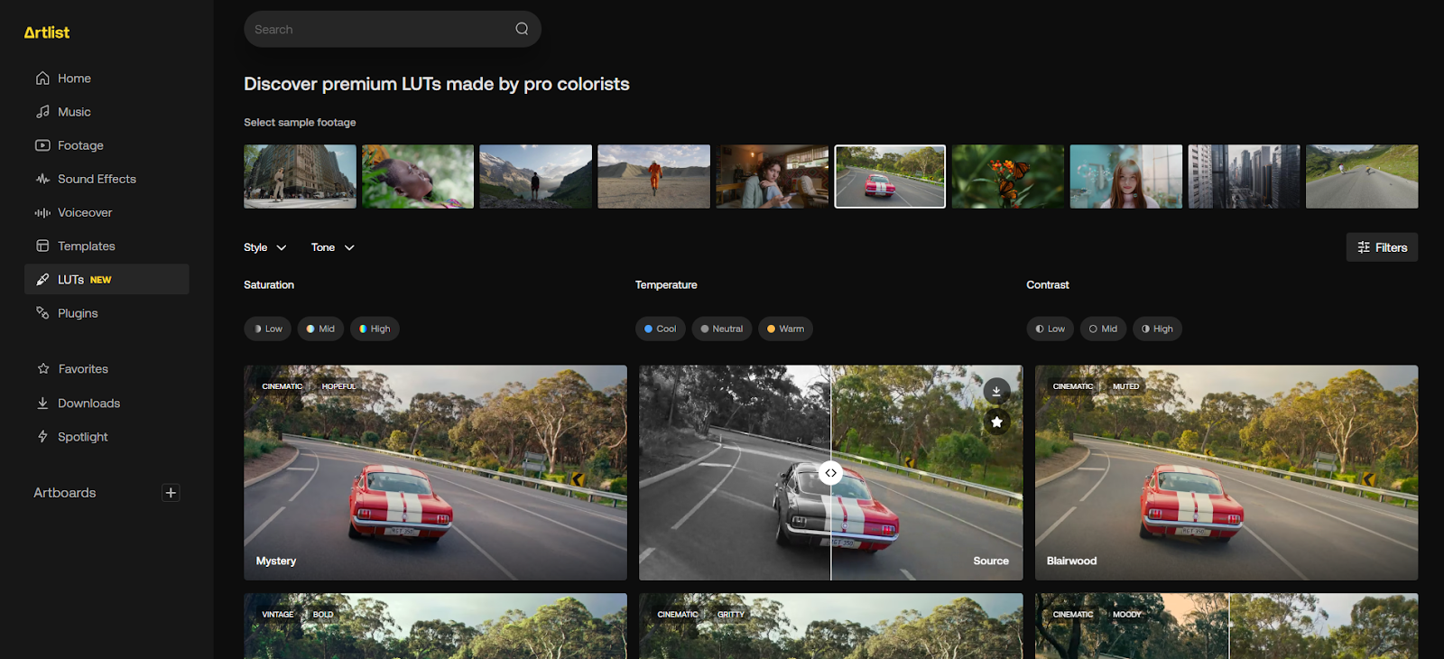
Task: Click the NEW badge beside LUTs
Action: [100, 280]
